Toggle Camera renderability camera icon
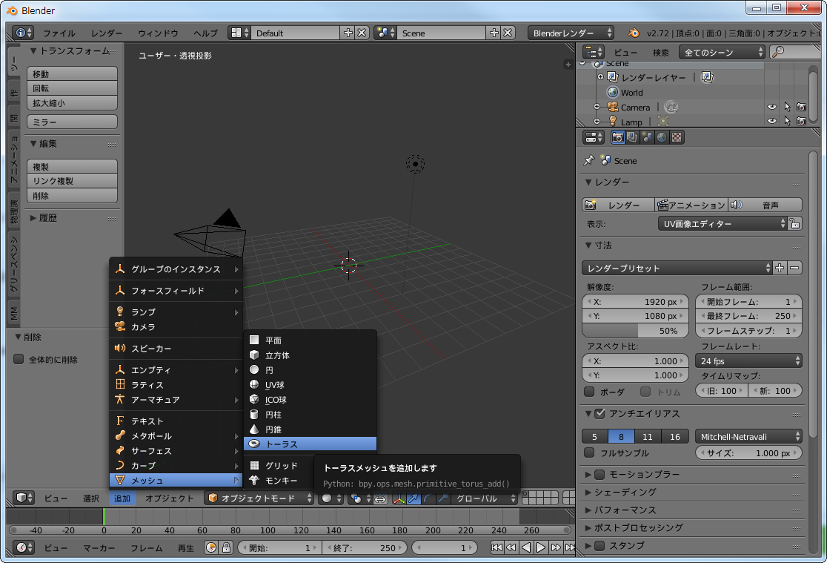The width and height of the screenshot is (827, 563). pos(802,107)
